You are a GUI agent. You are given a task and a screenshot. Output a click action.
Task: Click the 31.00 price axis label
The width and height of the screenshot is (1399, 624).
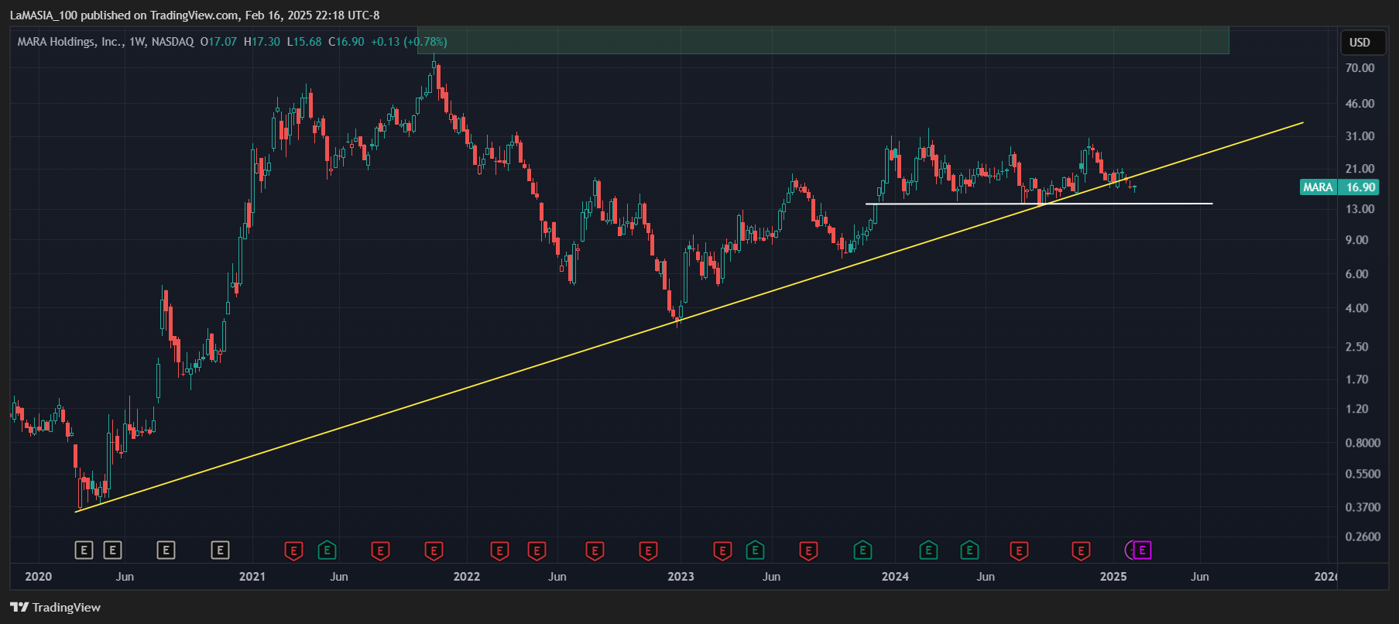tap(1360, 136)
